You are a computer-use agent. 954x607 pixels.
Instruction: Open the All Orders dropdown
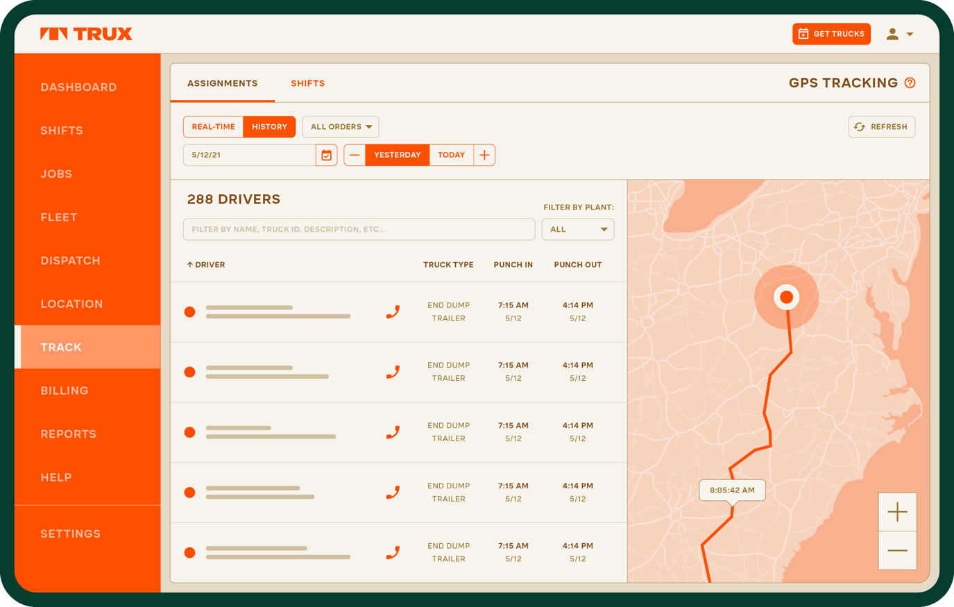340,126
